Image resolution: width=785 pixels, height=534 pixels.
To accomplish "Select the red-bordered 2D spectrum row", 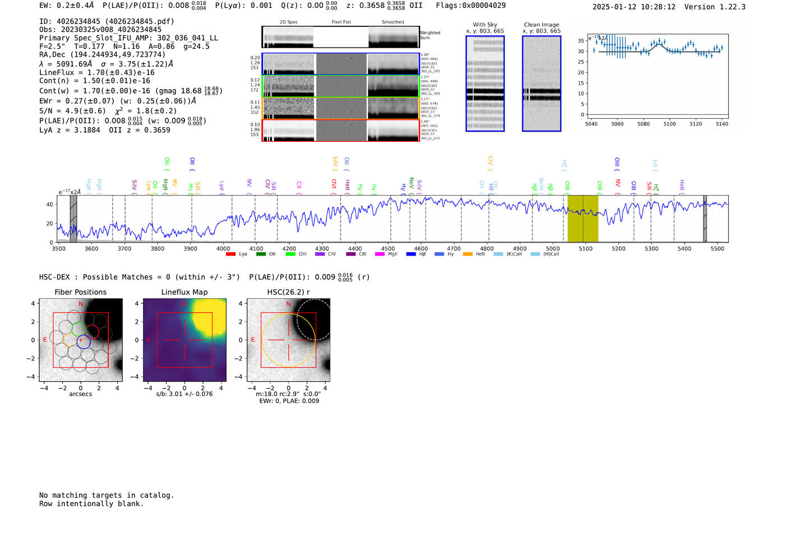I will [340, 131].
